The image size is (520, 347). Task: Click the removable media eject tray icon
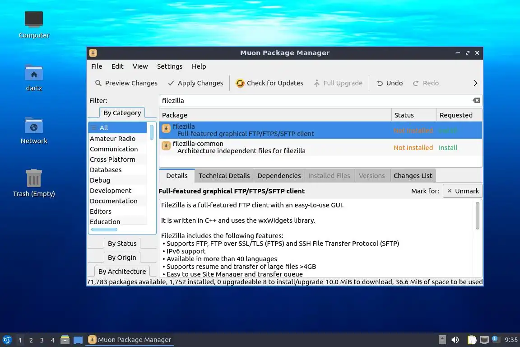pos(442,340)
